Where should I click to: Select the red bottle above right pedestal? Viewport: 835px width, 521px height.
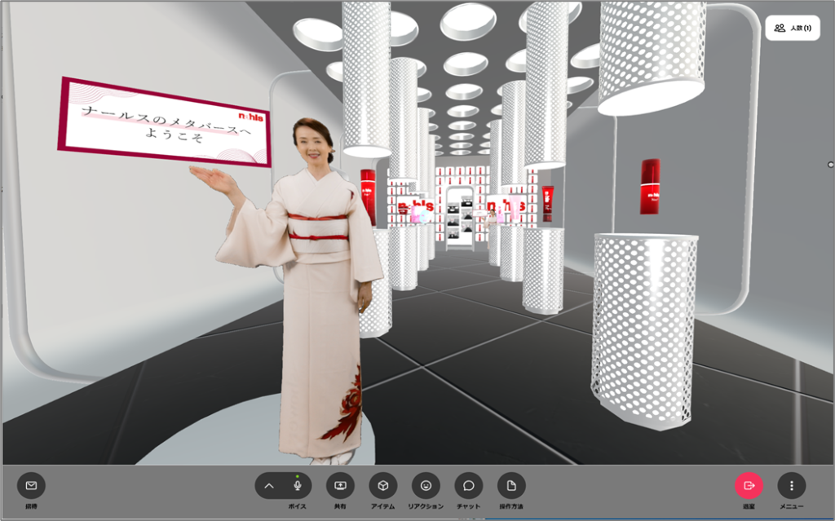click(x=650, y=187)
